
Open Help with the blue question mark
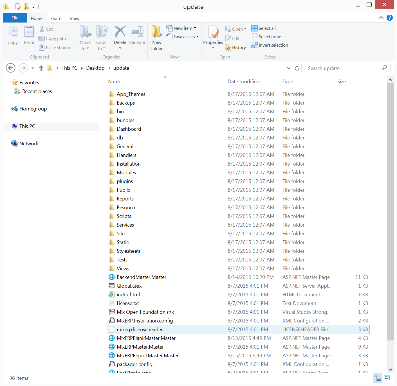click(390, 18)
